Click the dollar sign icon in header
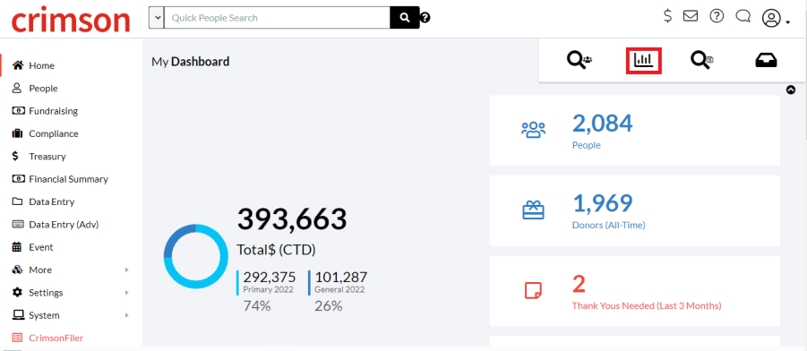Image resolution: width=807 pixels, height=351 pixels. (x=667, y=16)
